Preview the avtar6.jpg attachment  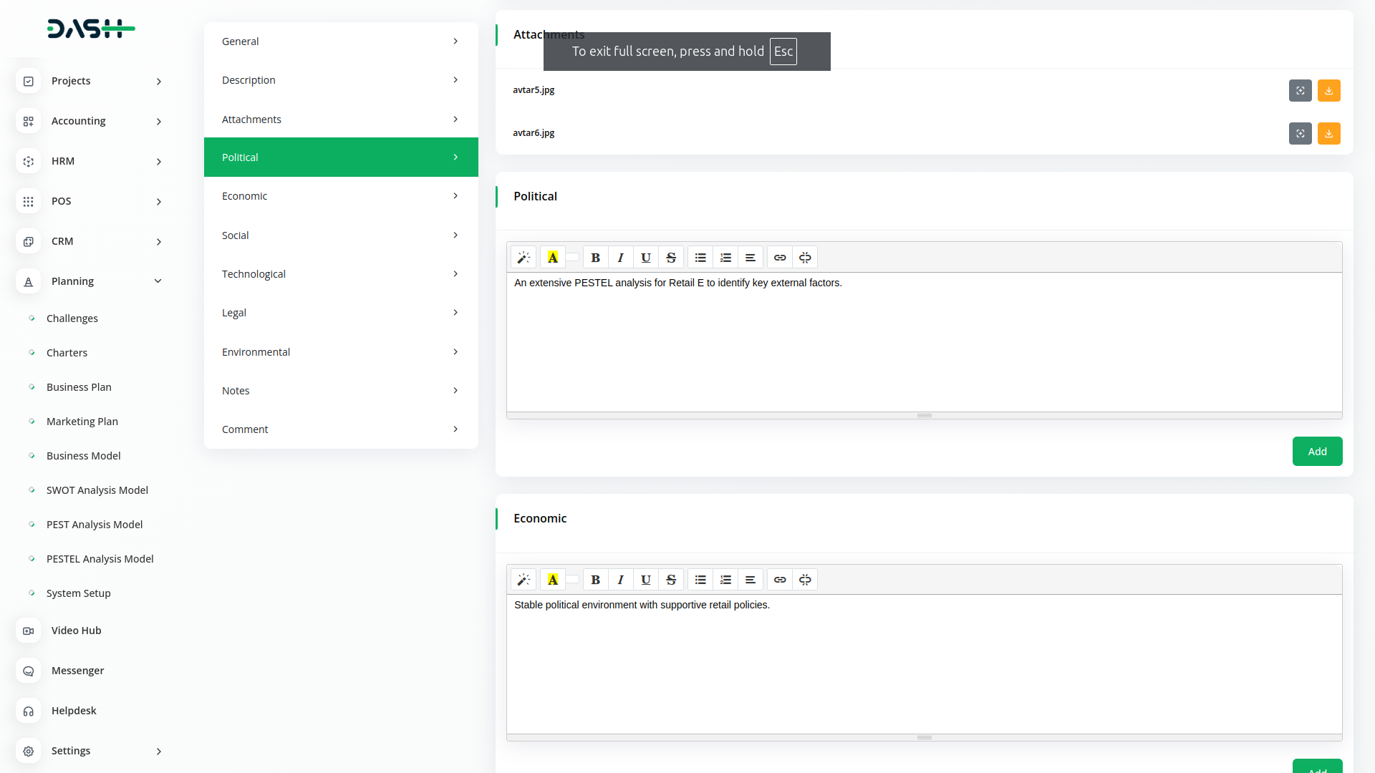(1300, 134)
